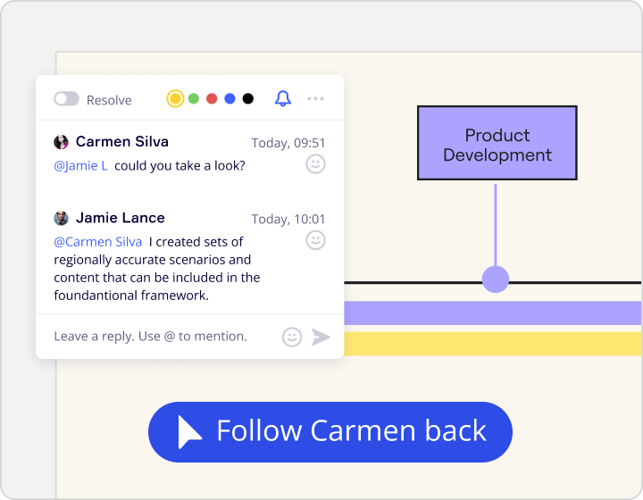Select the red comment color
Screen dimensions: 643x500
pyautogui.click(x=212, y=99)
